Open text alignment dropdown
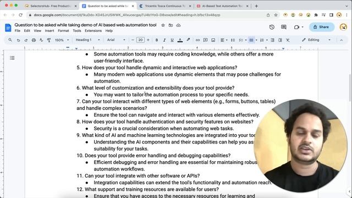 point(224,40)
